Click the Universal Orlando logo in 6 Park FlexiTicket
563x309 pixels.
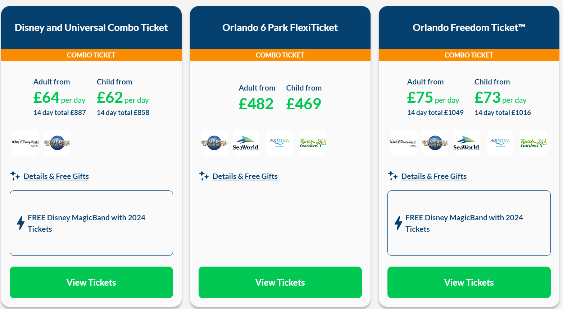click(x=214, y=143)
